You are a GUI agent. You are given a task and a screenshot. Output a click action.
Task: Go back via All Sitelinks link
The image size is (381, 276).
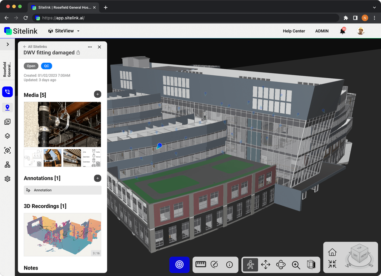[x=35, y=46]
